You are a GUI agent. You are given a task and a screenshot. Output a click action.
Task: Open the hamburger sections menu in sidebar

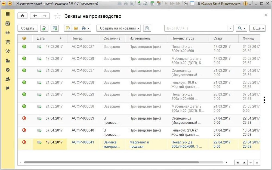[x=8, y=14]
